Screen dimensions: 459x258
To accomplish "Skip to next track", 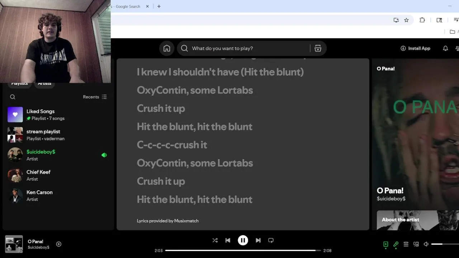I will click(x=258, y=240).
